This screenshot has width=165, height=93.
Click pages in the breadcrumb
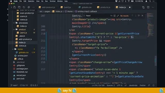click(47, 11)
